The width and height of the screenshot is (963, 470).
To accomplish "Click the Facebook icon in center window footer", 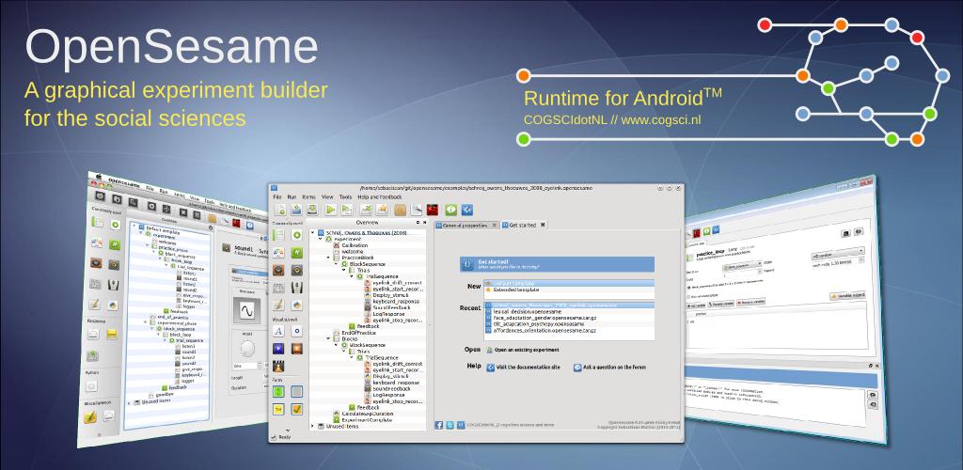I will (x=438, y=425).
